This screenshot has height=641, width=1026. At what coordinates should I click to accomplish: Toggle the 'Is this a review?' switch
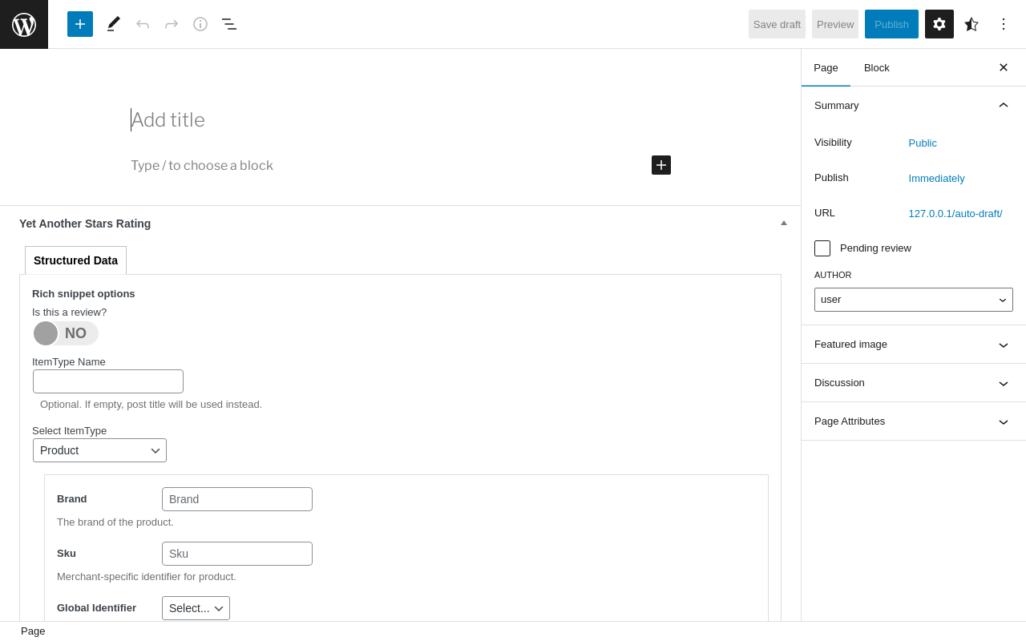click(x=66, y=333)
